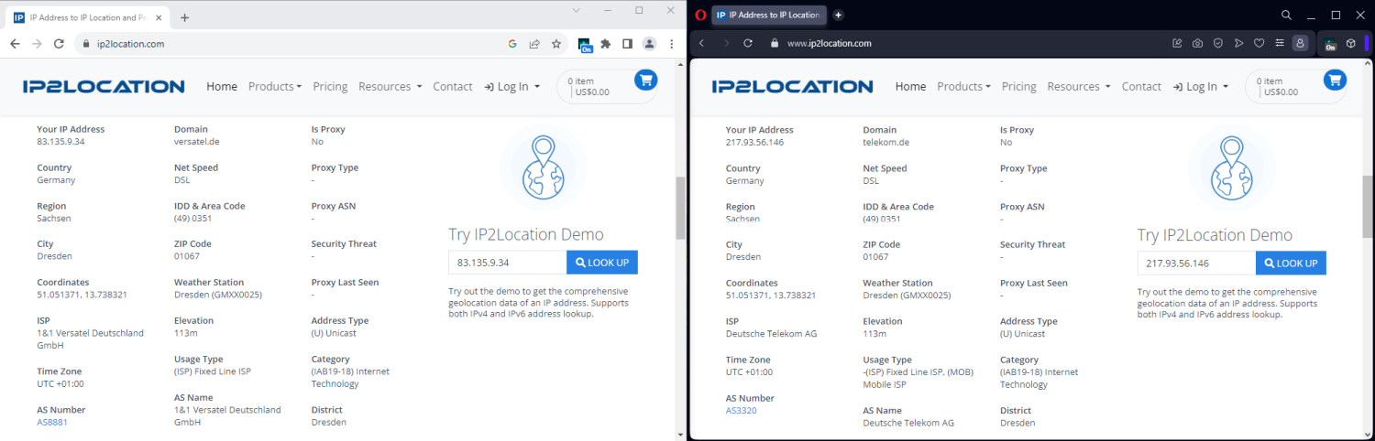Go to Home in Opera window navbar
Screen dimensions: 1375x441
pyautogui.click(x=910, y=86)
